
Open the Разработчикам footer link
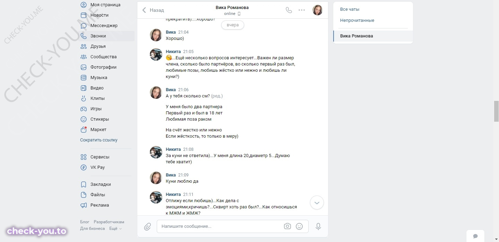pyautogui.click(x=109, y=222)
